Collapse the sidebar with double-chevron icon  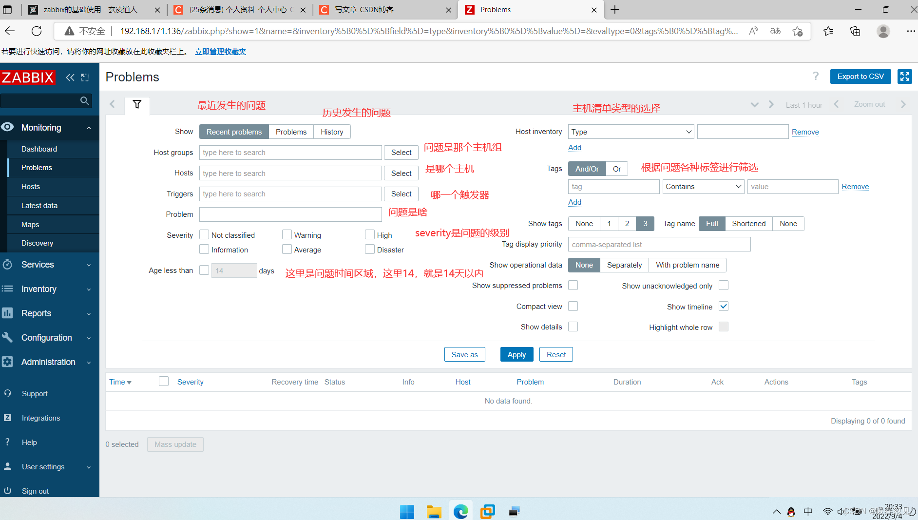70,77
